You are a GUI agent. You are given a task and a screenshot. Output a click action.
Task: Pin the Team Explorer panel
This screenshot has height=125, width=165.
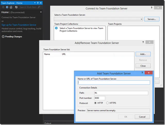click(38, 3)
